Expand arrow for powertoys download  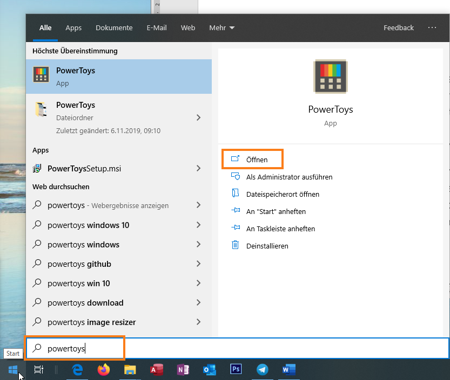pos(198,302)
